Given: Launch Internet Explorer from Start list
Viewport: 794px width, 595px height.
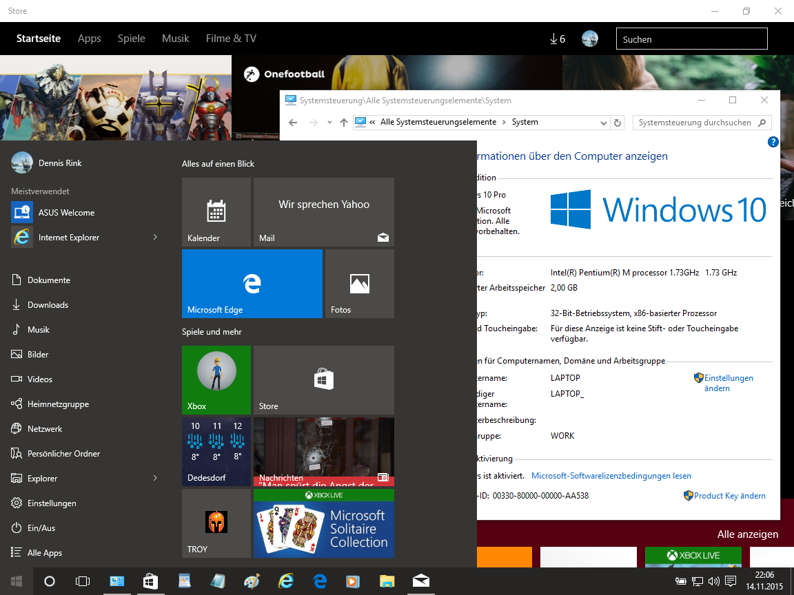Looking at the screenshot, I should 76,238.
